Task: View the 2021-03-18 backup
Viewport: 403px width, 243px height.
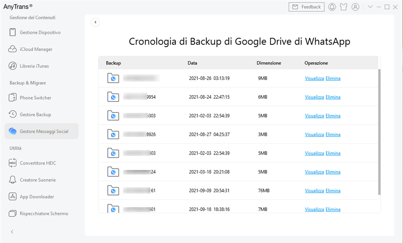Action: [x=314, y=172]
